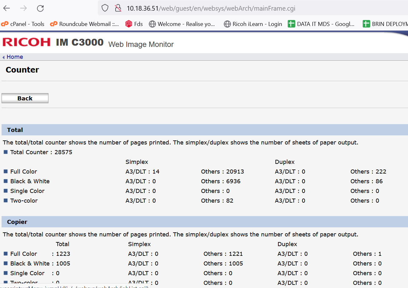Click Others : 20913 value
Viewport: 408px width, 288px height.
pyautogui.click(x=222, y=172)
